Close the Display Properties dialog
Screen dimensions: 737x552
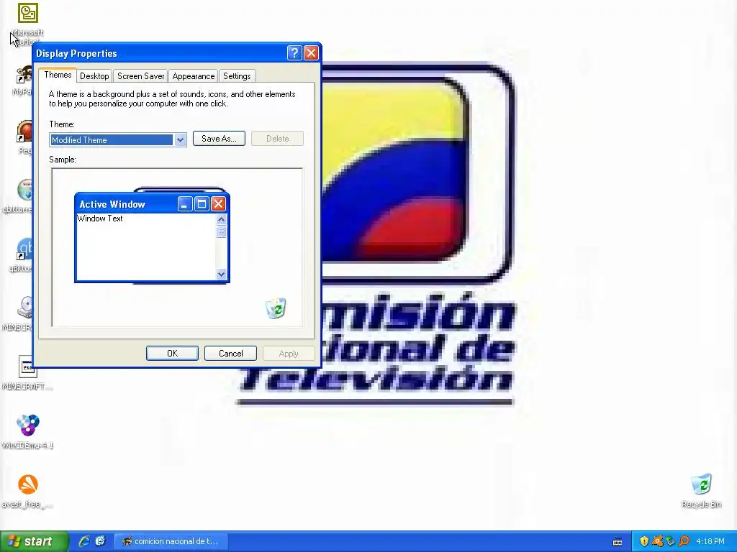[311, 53]
